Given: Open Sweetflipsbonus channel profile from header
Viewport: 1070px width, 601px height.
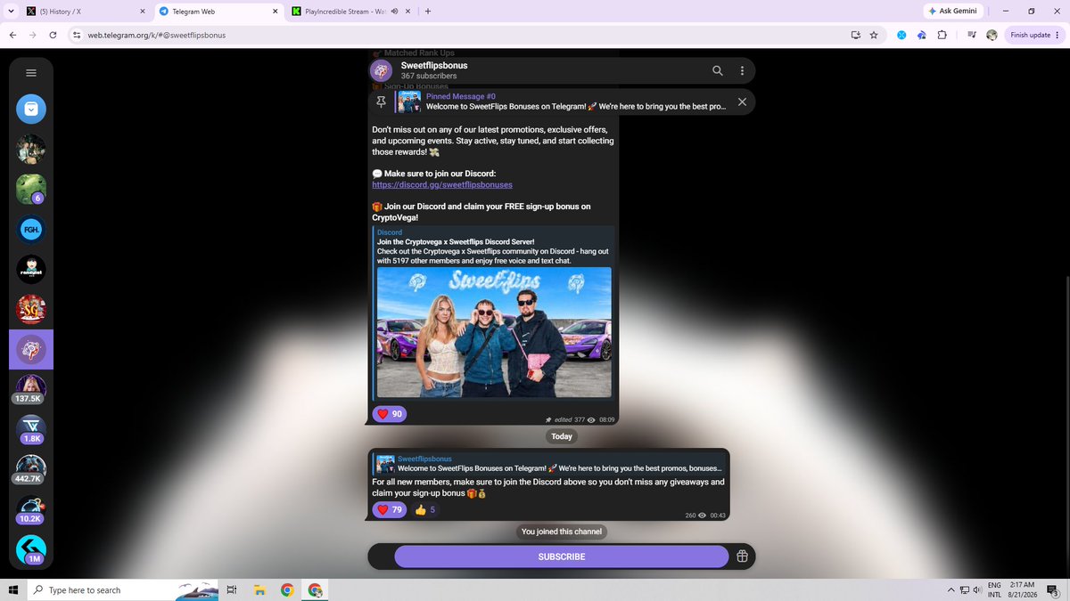Looking at the screenshot, I should [434, 70].
